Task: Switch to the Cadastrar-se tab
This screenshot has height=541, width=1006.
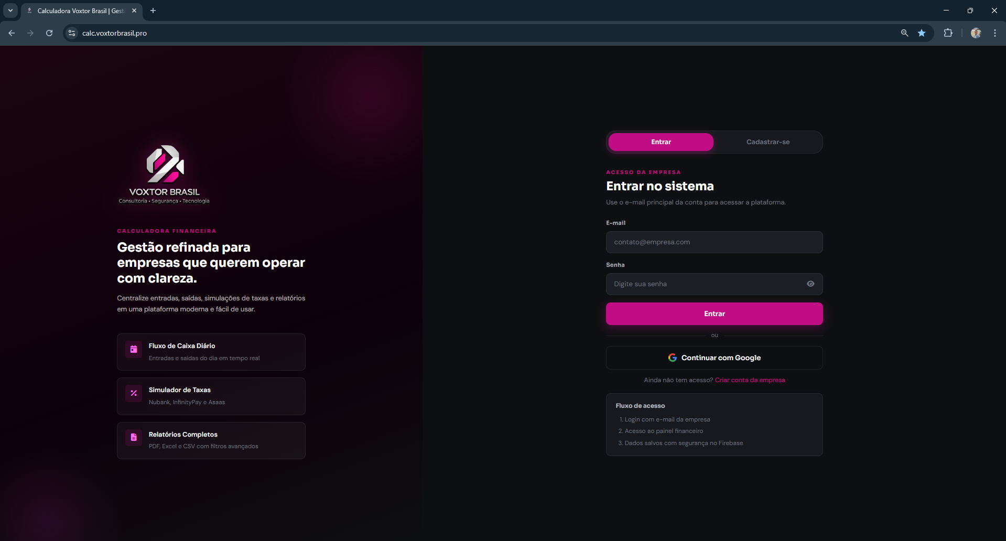Action: pyautogui.click(x=767, y=142)
